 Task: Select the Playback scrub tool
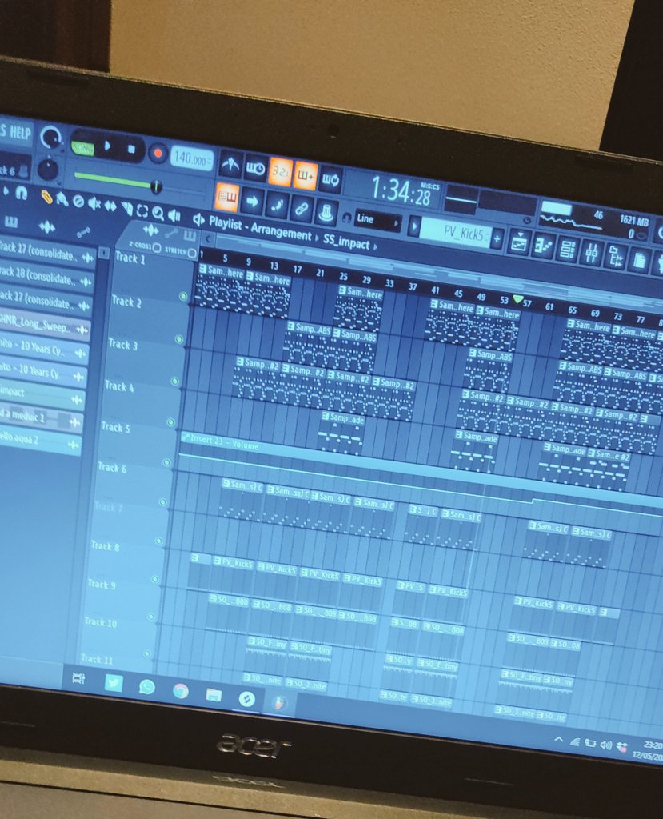174,216
